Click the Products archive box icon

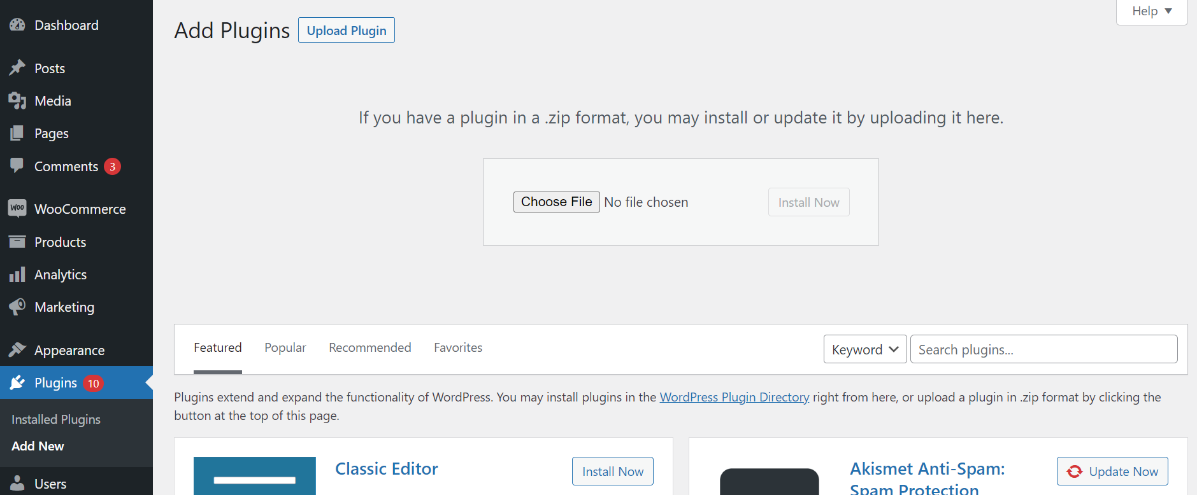[17, 242]
